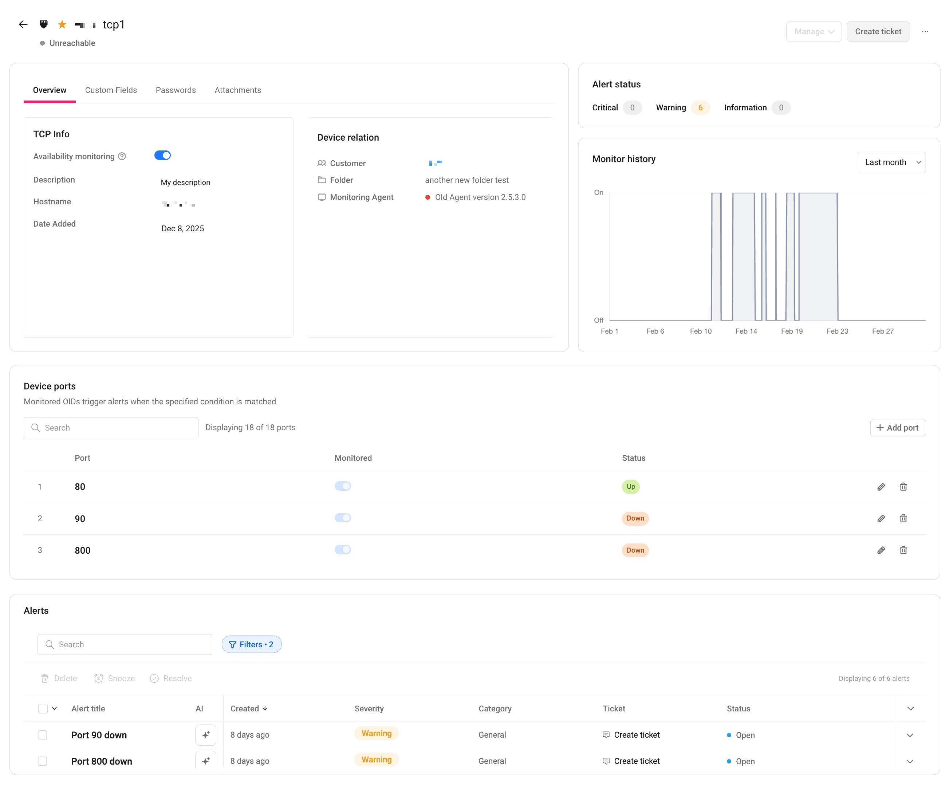Click the Add port button
Viewport: 949px width, 789px height.
(x=898, y=428)
